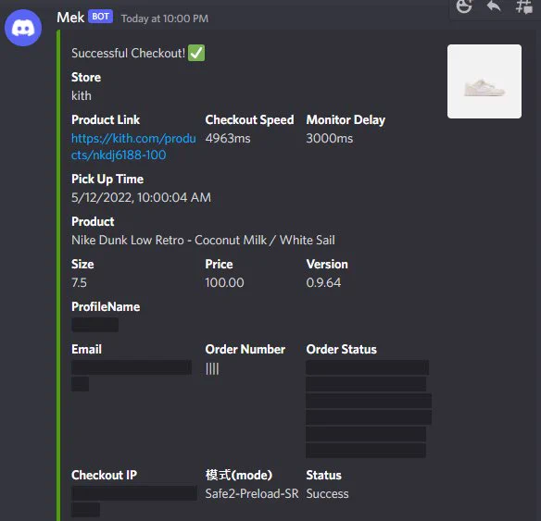Select the pick up time '5/12/2022, 10:00:04 AM'

pyautogui.click(x=141, y=198)
